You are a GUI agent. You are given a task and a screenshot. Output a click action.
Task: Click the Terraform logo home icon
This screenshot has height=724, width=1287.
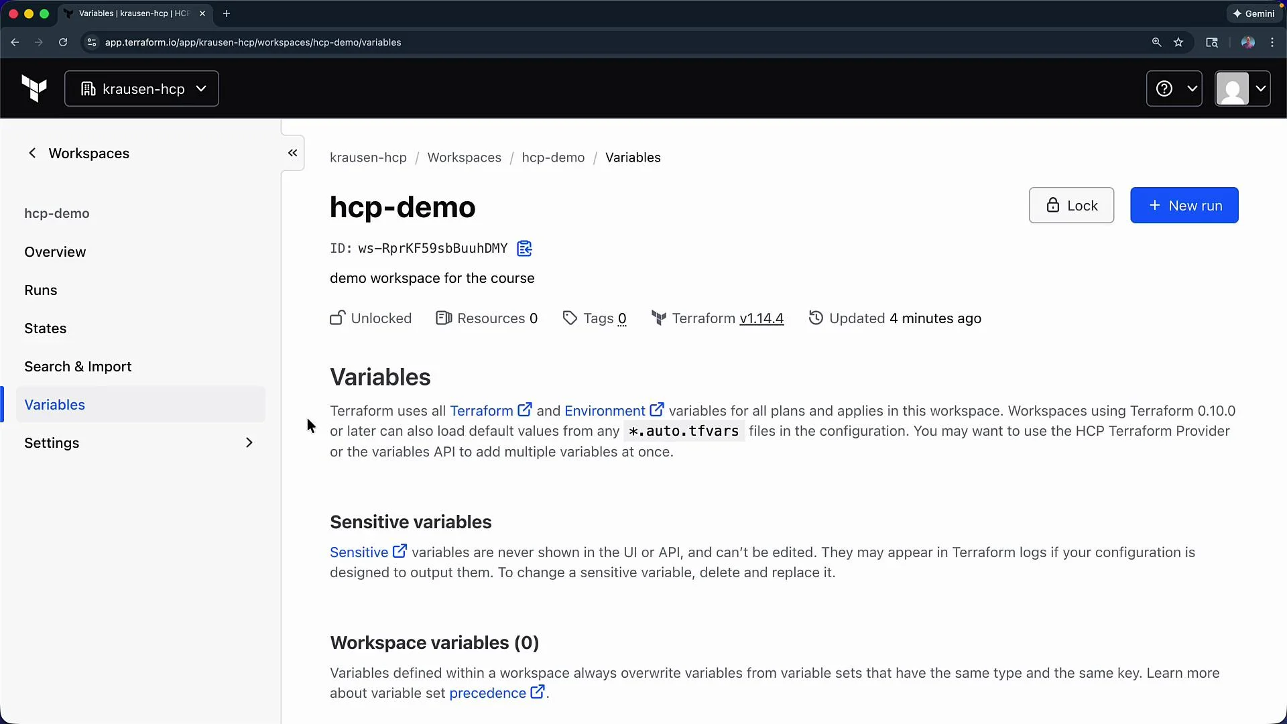pyautogui.click(x=34, y=88)
